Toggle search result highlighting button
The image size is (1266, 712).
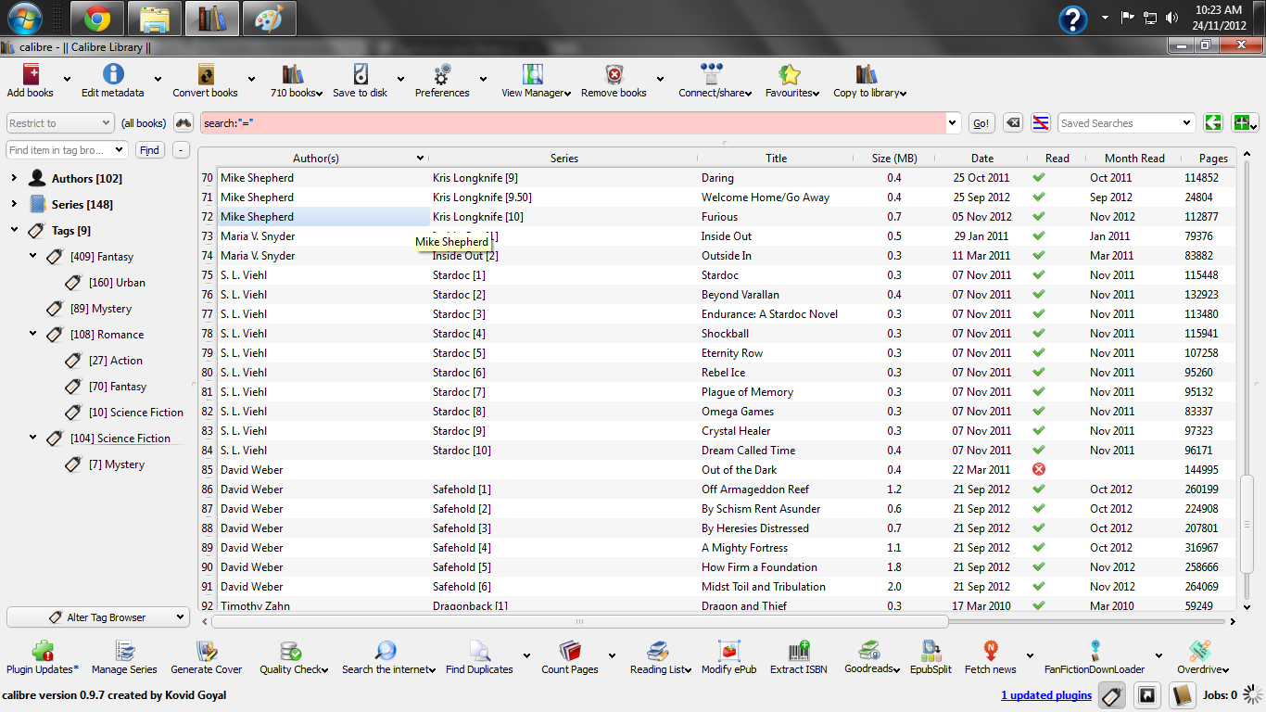(1041, 123)
